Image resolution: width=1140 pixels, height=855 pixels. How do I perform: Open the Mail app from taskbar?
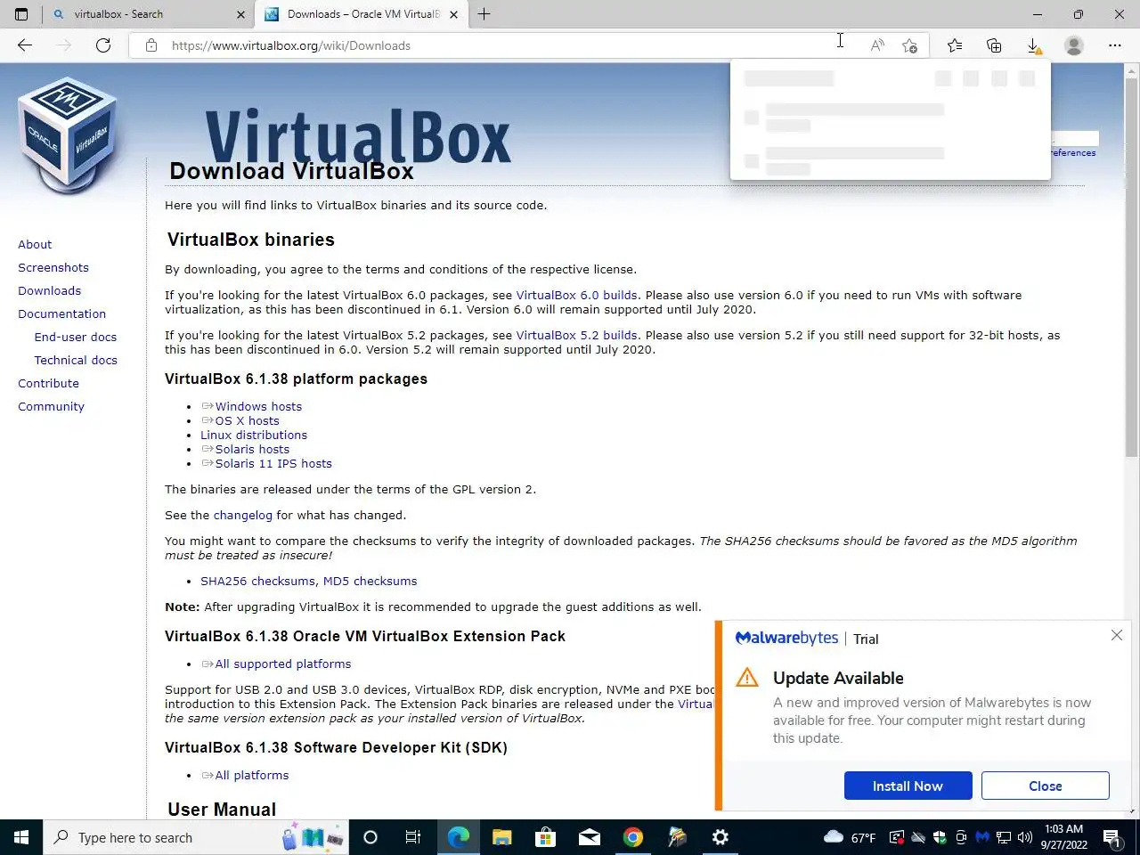[x=589, y=837]
